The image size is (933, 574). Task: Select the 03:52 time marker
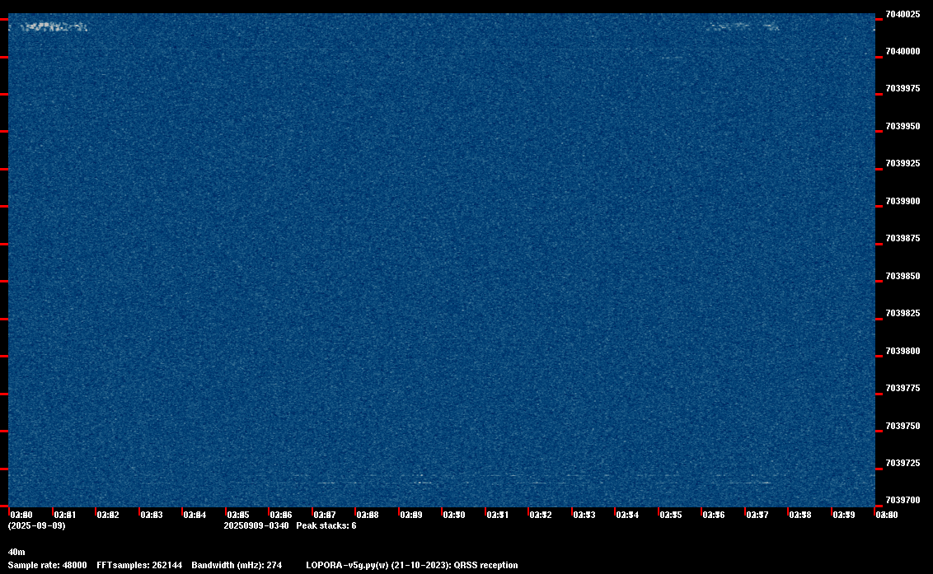541,515
